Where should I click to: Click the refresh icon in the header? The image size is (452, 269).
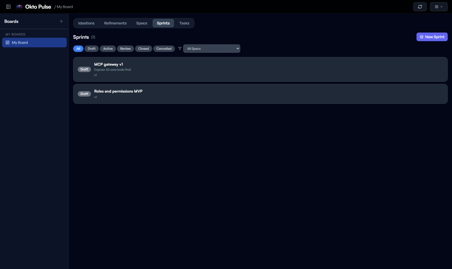[x=420, y=6]
